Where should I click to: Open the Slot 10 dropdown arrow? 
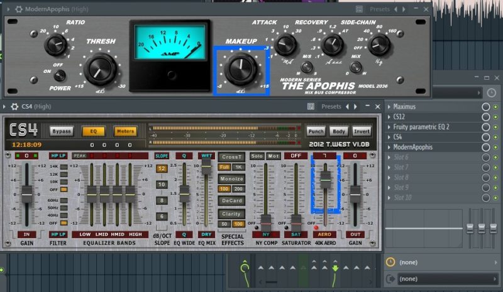[389, 198]
